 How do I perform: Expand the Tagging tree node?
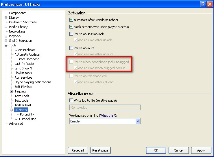pos(12,92)
